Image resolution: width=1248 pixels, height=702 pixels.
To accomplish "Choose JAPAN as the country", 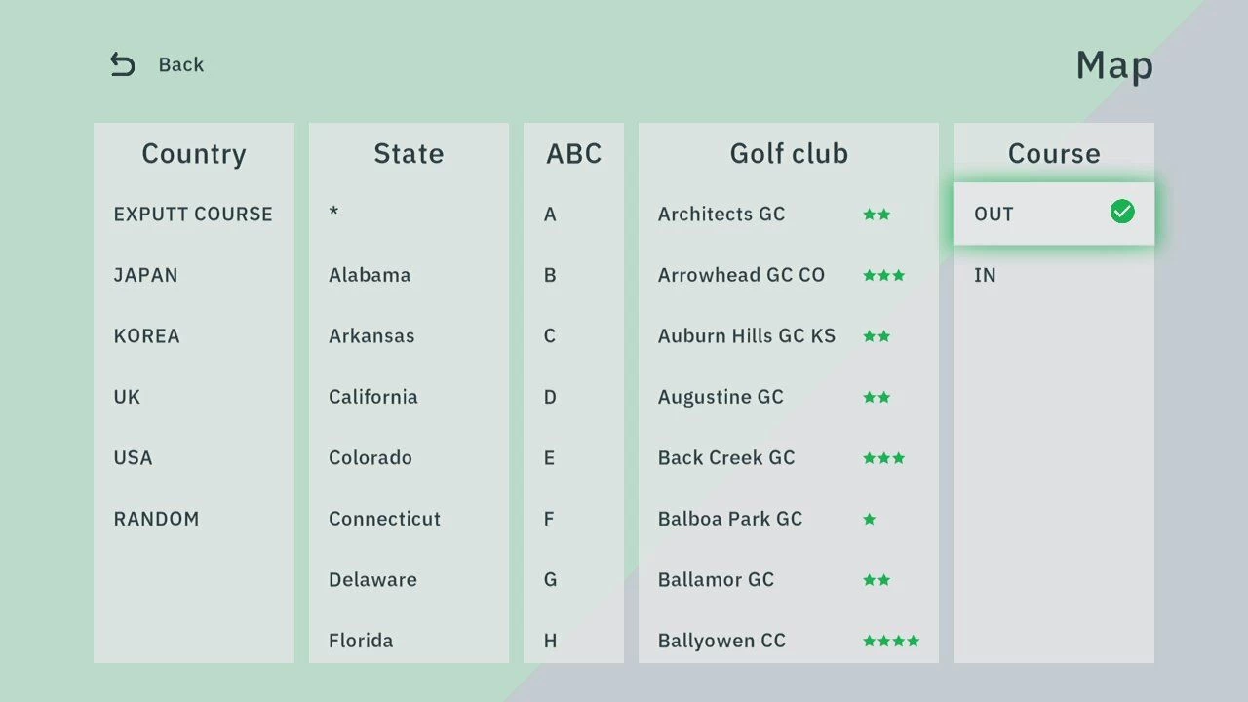I will [x=146, y=275].
